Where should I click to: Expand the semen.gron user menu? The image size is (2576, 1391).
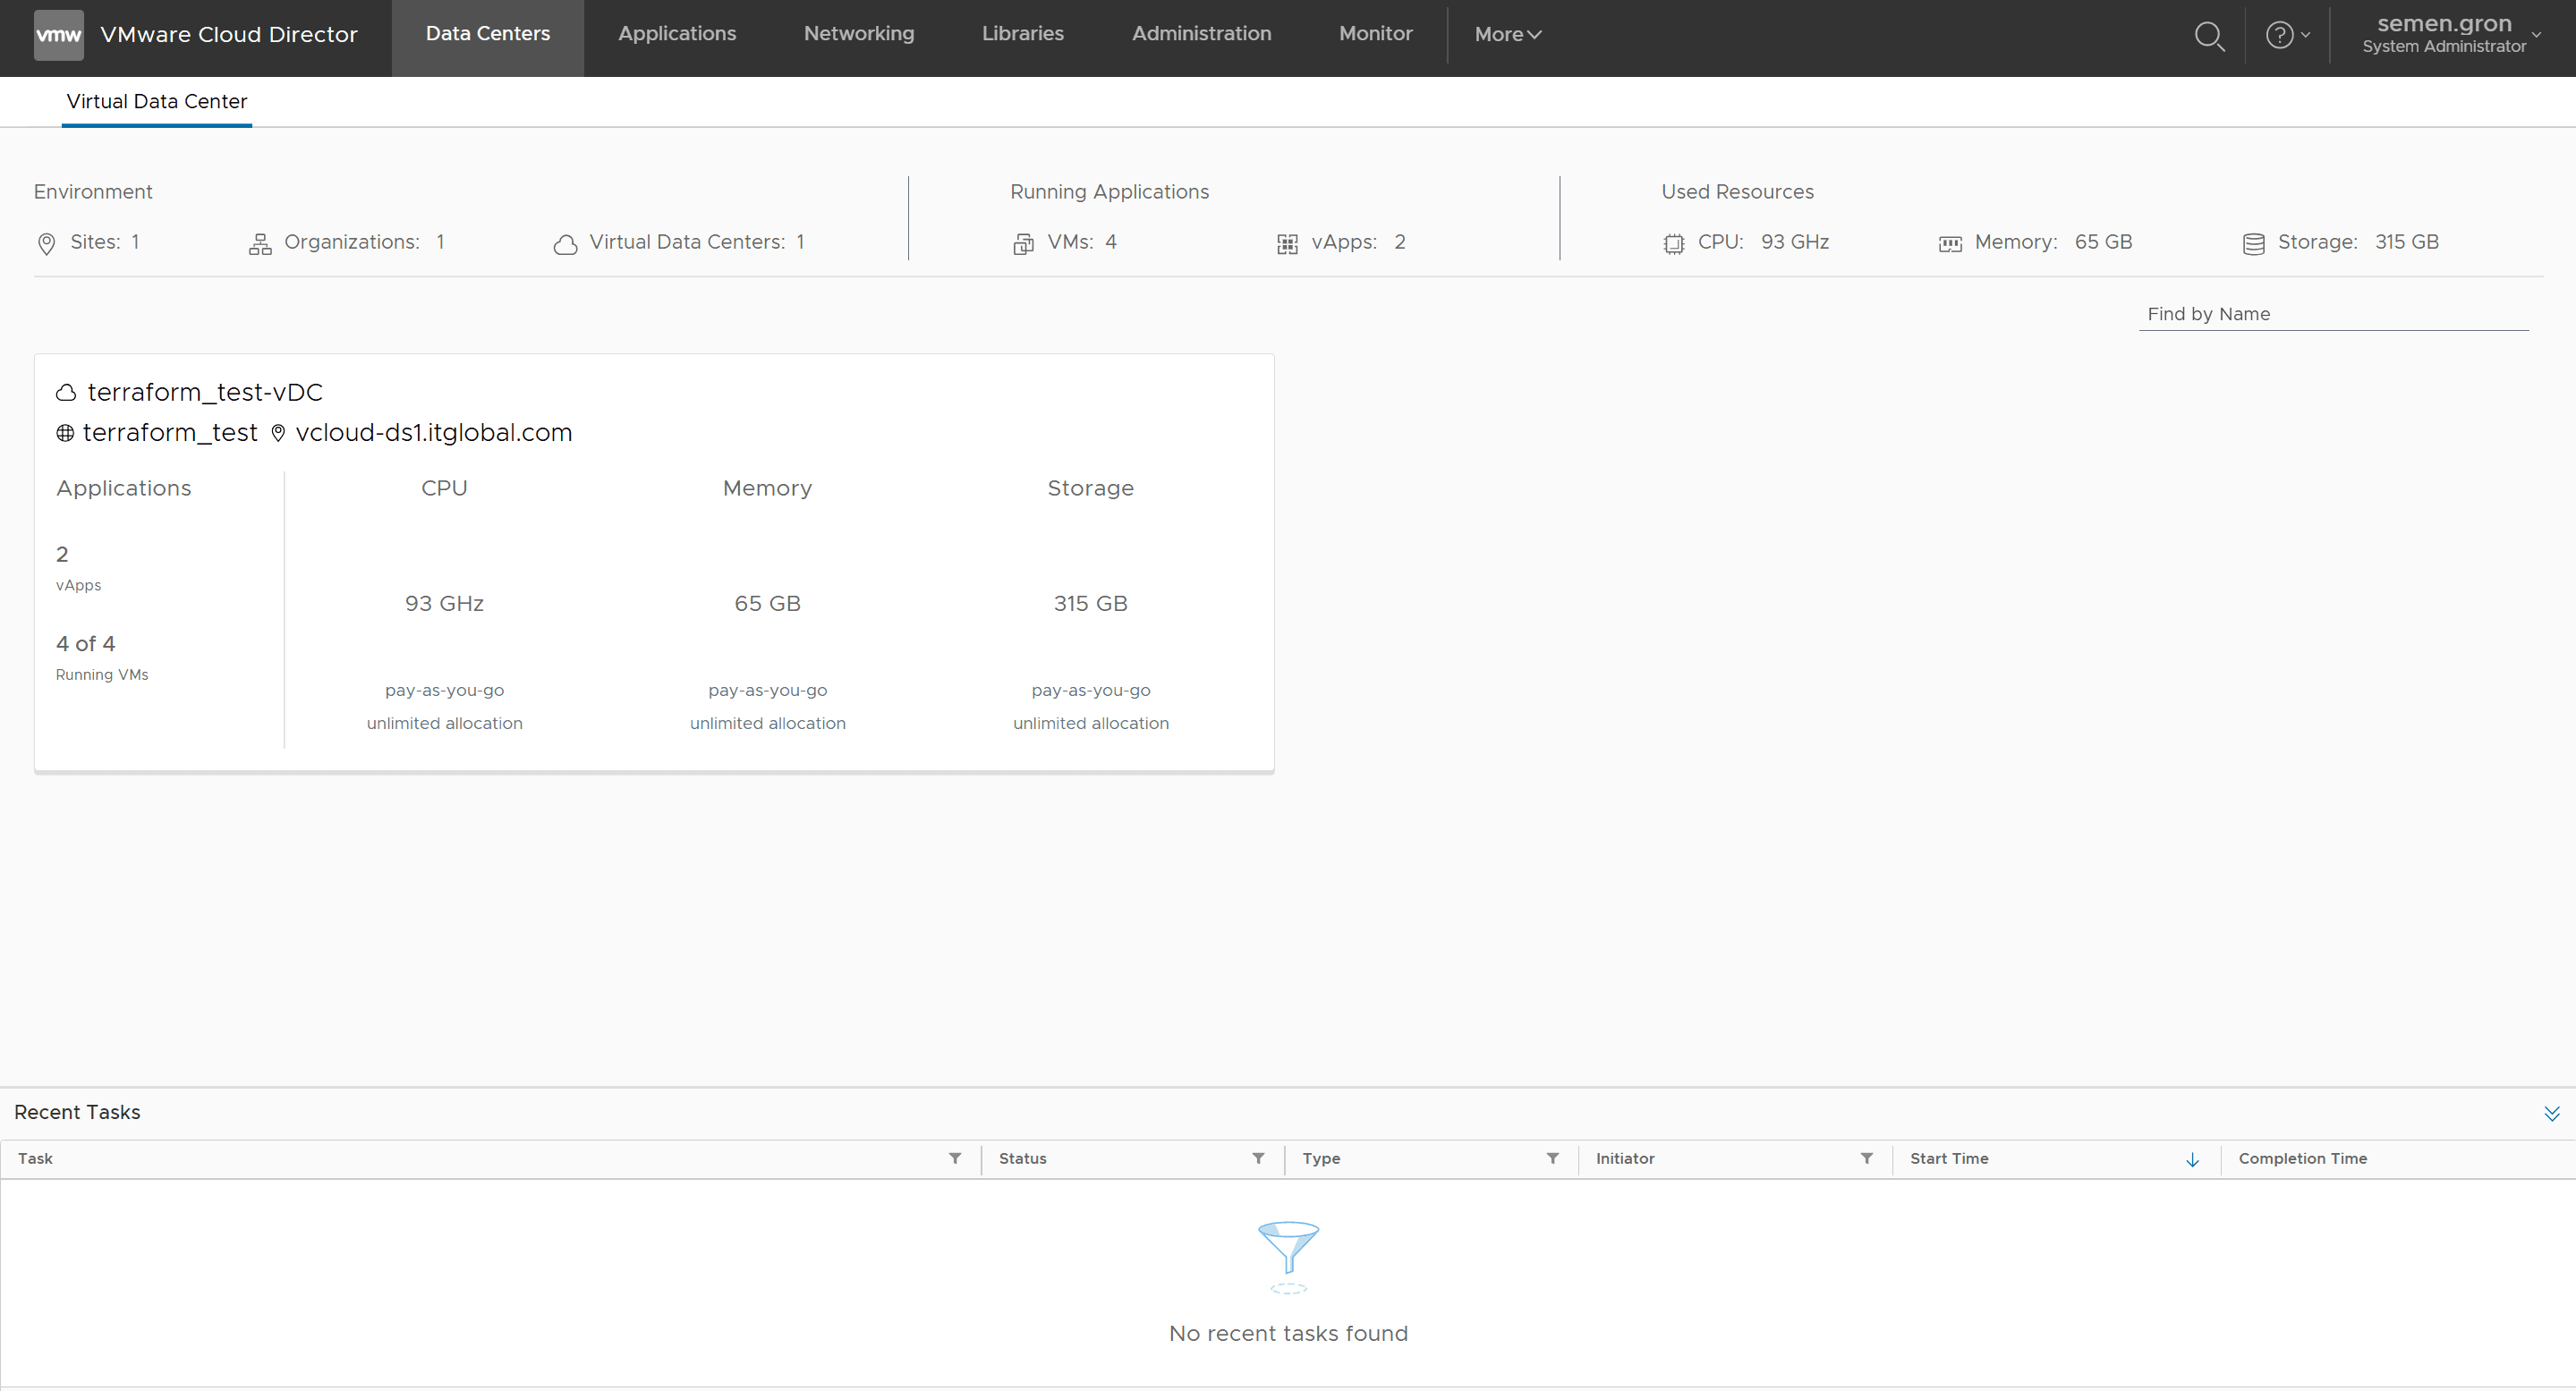click(2451, 34)
